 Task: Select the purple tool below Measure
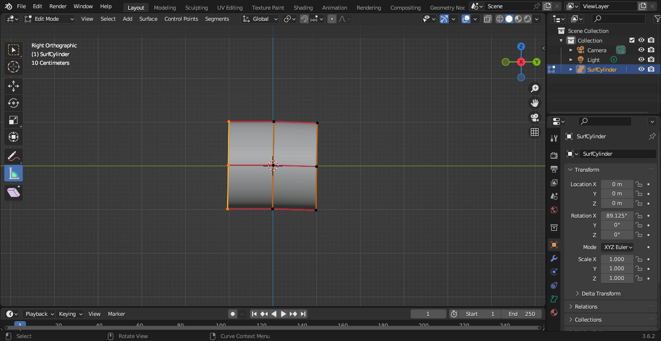click(14, 192)
